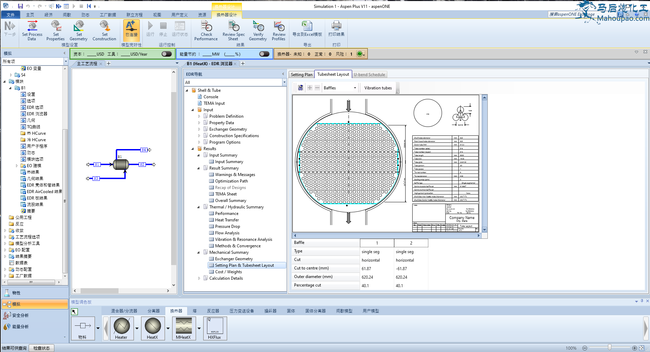Click the B1 heat exchanger block on the flowsheet

point(121,164)
